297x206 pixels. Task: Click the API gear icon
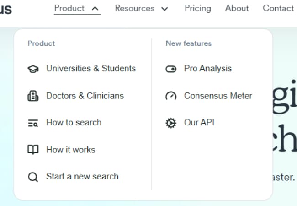coord(171,123)
